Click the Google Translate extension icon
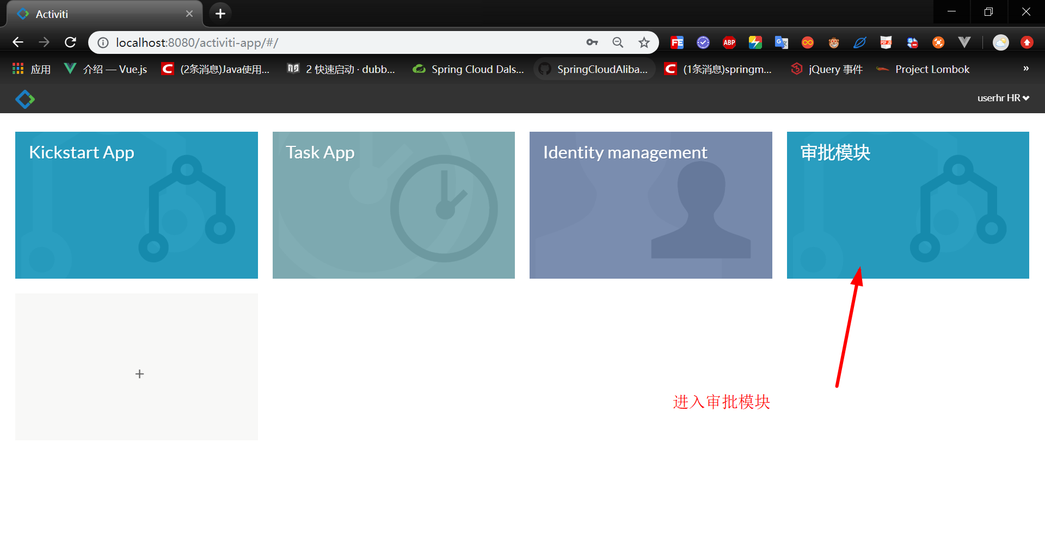The image size is (1045, 553). tap(782, 42)
